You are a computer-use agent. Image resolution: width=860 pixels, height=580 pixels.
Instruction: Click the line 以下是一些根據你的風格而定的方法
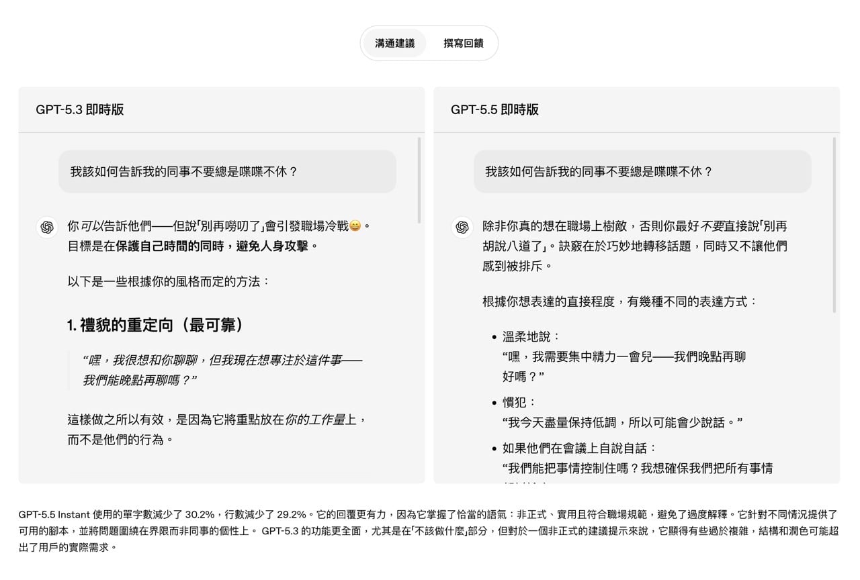[169, 281]
